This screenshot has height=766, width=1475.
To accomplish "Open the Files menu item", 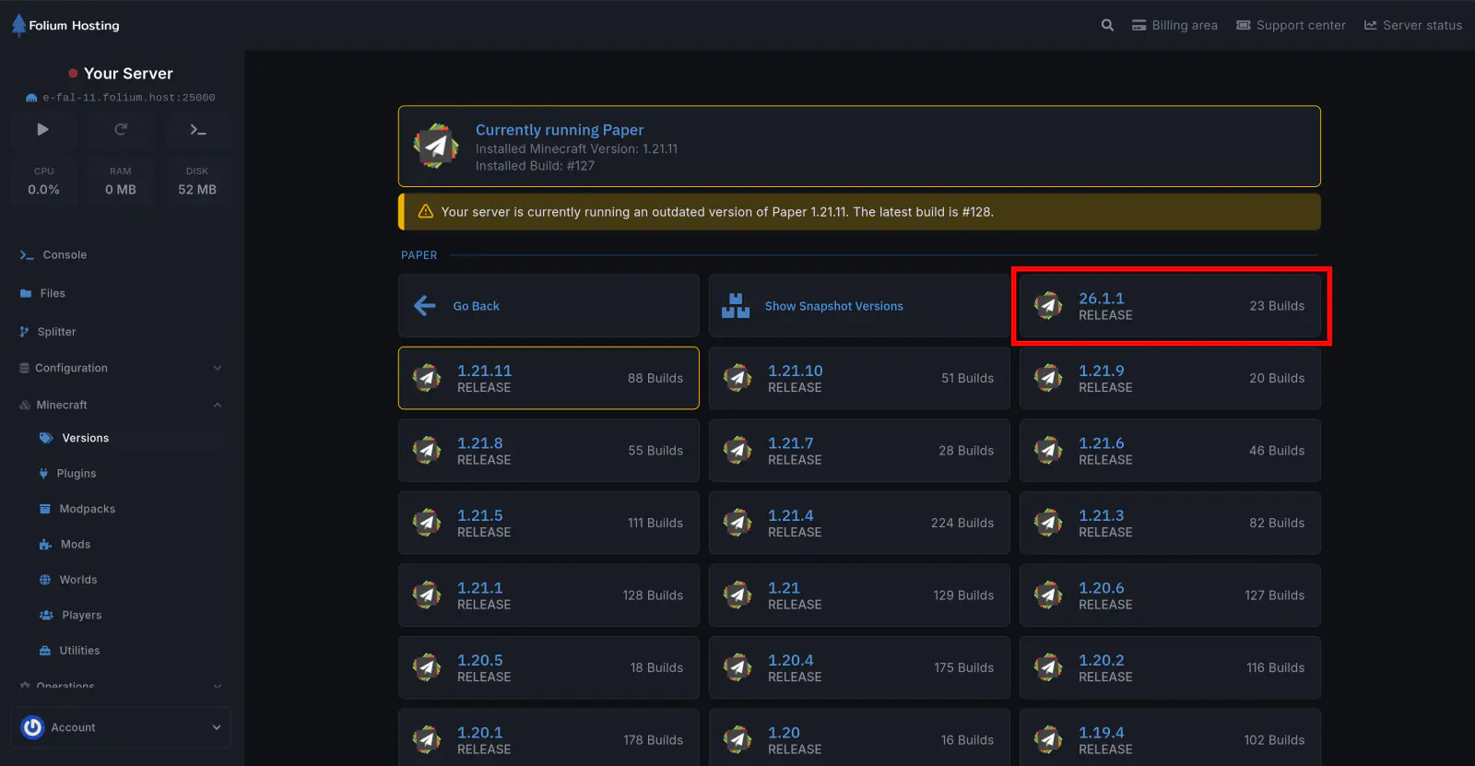I will [53, 293].
